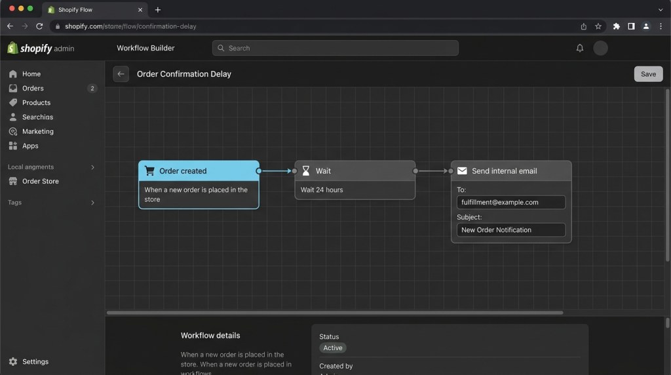Open browser extensions puzzle icon
This screenshot has height=375, width=671.
(616, 26)
